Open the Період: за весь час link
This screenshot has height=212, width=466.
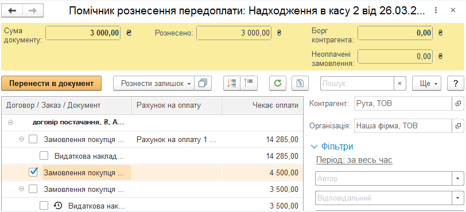click(354, 160)
